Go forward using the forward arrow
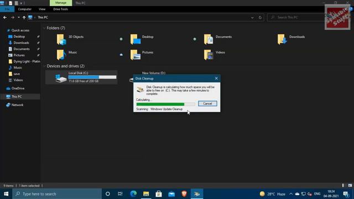Screen dimensions: 354x199 (12, 17)
